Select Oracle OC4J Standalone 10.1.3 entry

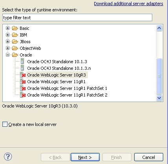pyautogui.click(x=57, y=62)
